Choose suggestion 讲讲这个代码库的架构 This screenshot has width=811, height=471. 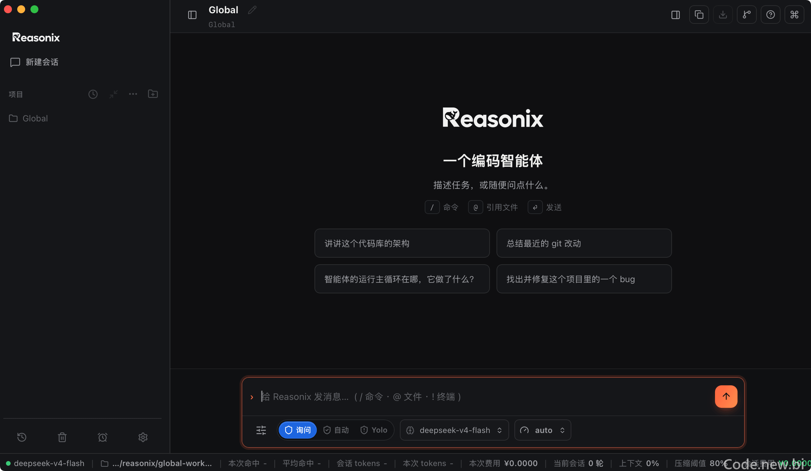pos(402,243)
